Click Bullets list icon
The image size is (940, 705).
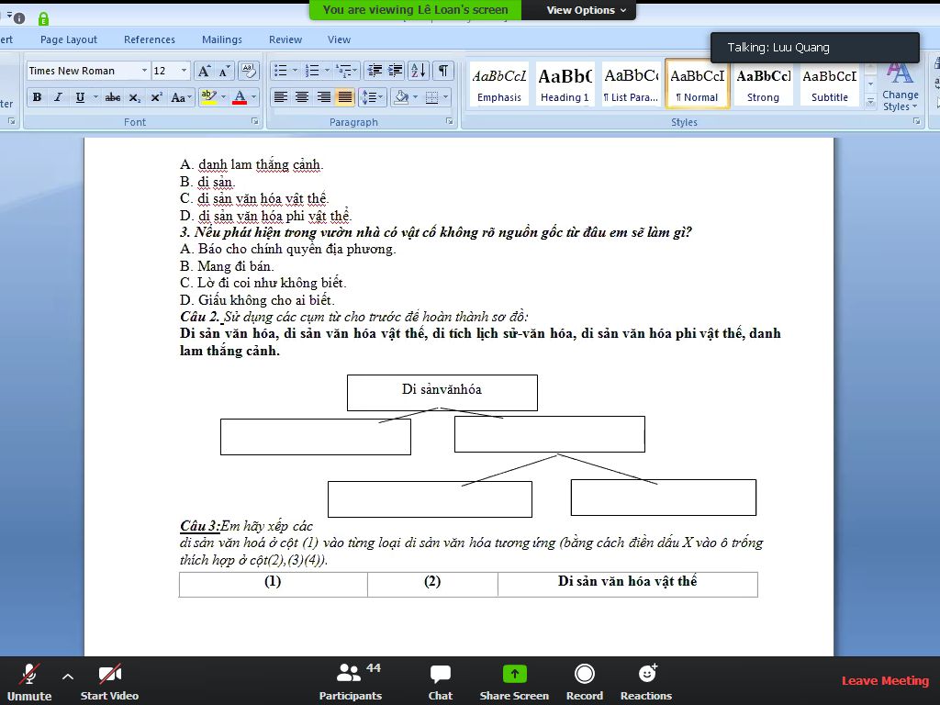(x=281, y=71)
